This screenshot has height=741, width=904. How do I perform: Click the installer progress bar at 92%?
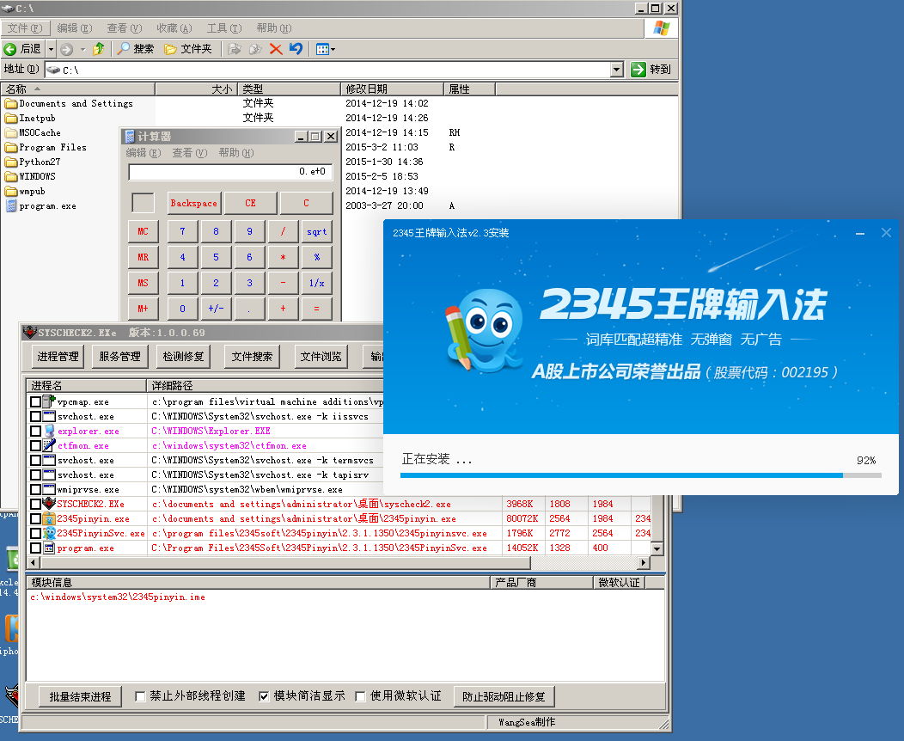tap(640, 475)
